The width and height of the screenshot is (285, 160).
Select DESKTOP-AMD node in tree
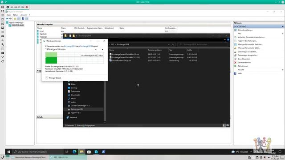click(x=16, y=25)
